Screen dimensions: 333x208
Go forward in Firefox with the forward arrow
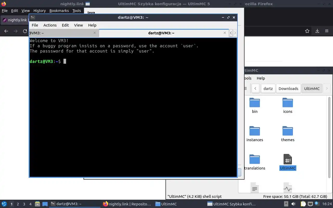(16, 31)
